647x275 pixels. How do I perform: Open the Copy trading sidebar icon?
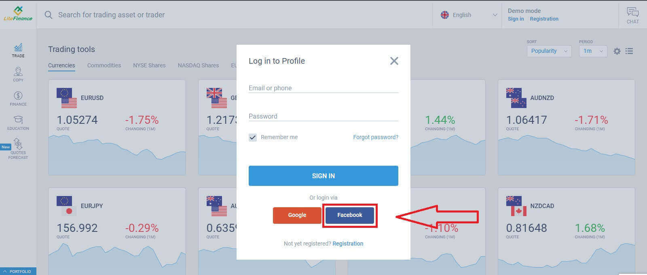(18, 75)
